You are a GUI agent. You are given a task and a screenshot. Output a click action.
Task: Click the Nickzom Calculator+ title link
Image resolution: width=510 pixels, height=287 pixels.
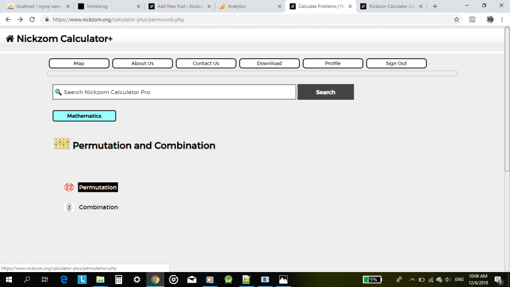[65, 39]
